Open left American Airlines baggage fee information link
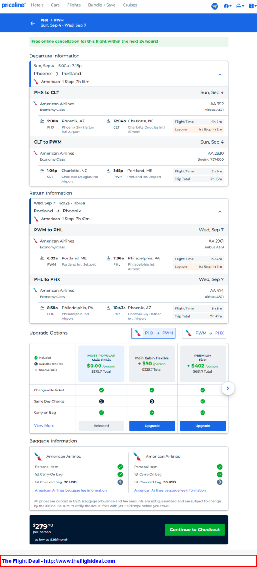Screen dimensions: 257x567 click(71, 490)
